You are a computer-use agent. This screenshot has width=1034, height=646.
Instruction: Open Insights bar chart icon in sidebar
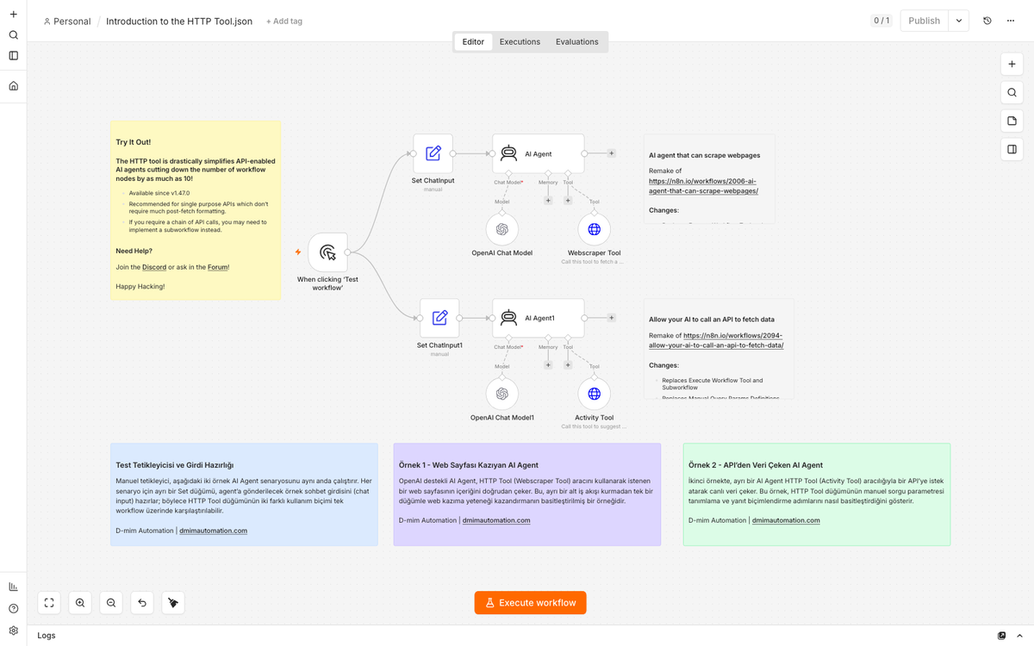pos(13,587)
